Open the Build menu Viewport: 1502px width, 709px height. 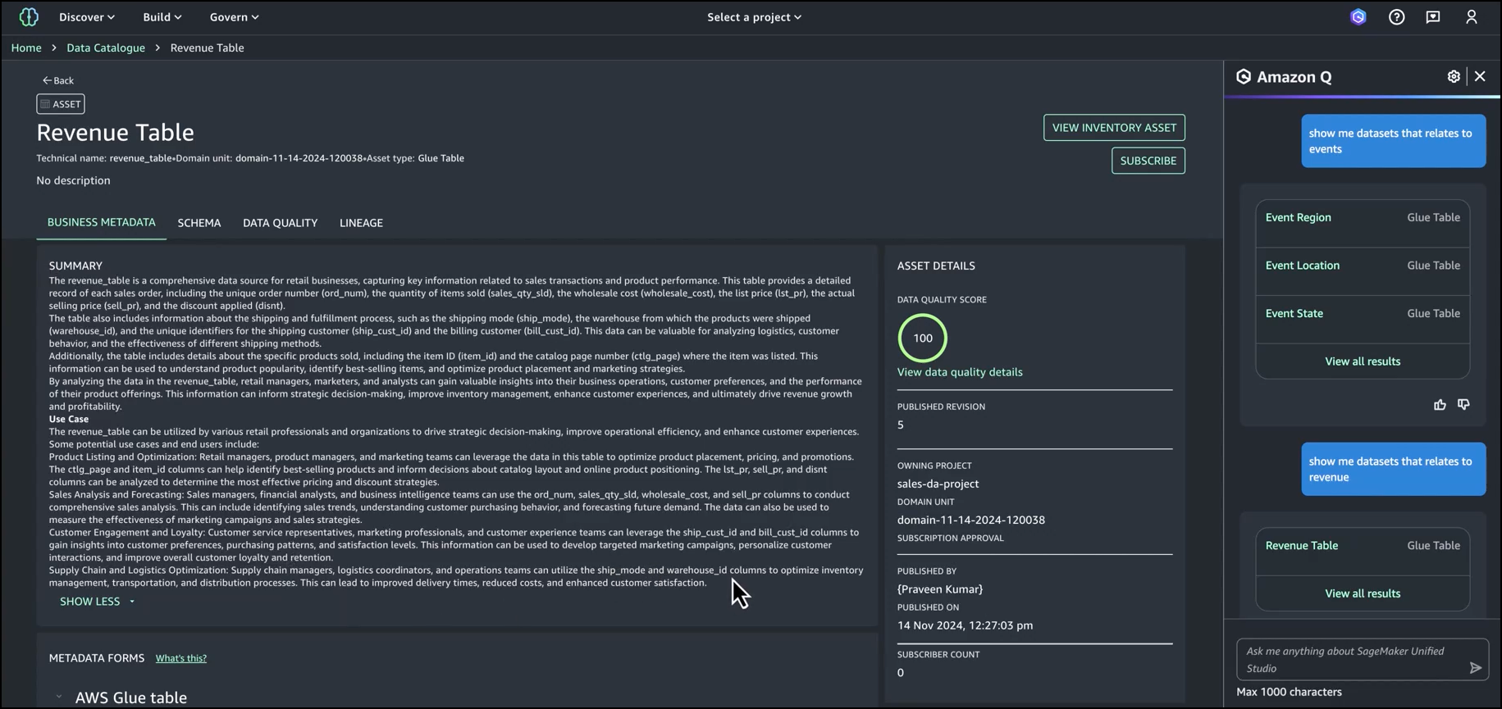pyautogui.click(x=162, y=17)
